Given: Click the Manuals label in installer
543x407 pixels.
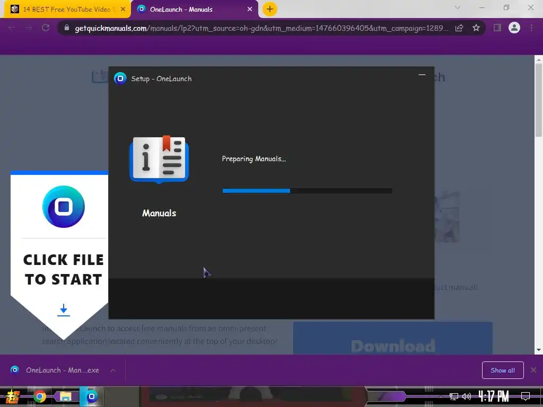Looking at the screenshot, I should coord(159,213).
